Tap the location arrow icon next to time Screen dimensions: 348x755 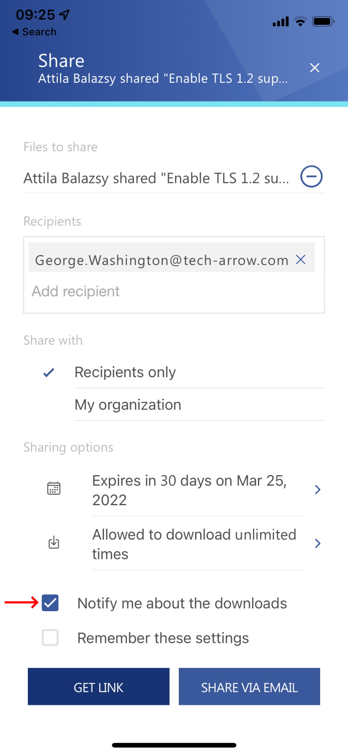pyautogui.click(x=64, y=15)
